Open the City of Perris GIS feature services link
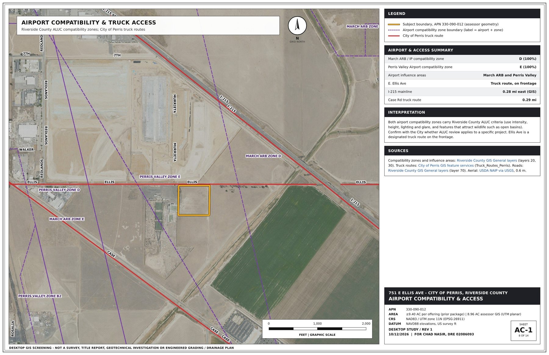This screenshot has height=355, width=549. click(x=446, y=165)
